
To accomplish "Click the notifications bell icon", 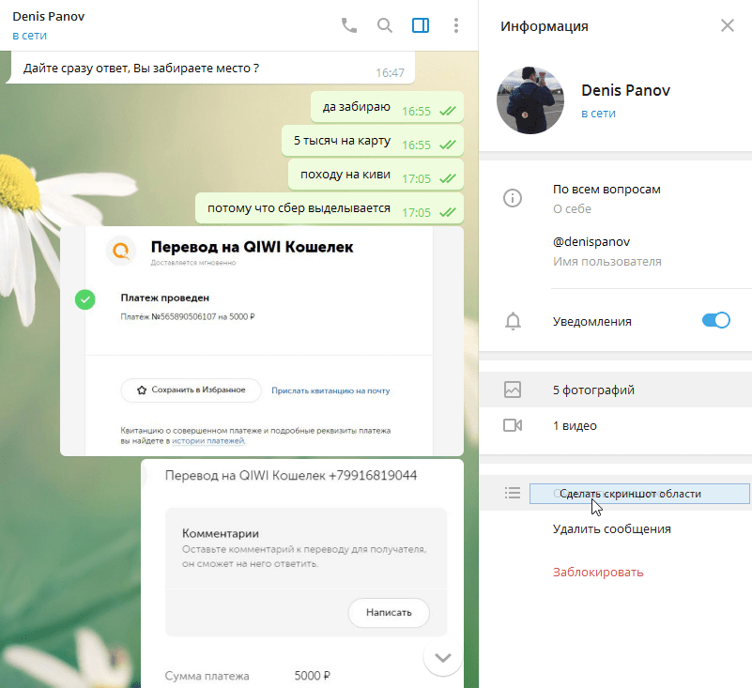I will coord(513,322).
